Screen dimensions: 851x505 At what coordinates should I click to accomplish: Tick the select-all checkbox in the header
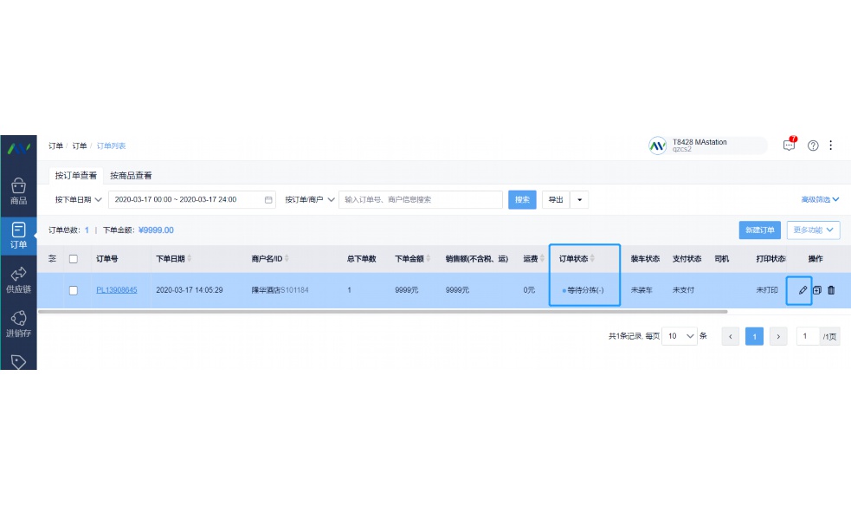(73, 258)
